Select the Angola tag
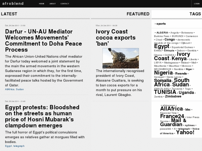The height and width of the screenshot is (151, 202). point(174,33)
